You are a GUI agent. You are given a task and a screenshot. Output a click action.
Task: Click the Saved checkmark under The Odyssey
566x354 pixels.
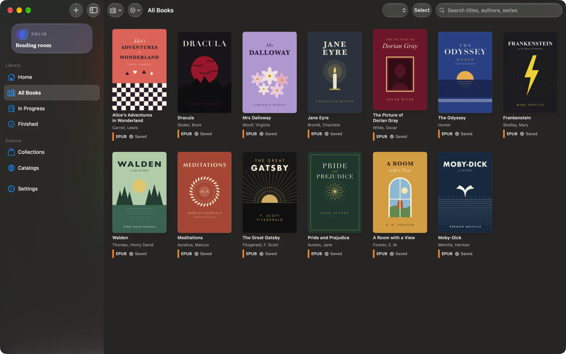pyautogui.click(x=457, y=134)
